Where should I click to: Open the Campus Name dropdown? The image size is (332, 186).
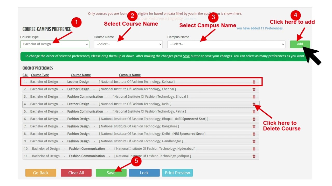pyautogui.click(x=226, y=44)
